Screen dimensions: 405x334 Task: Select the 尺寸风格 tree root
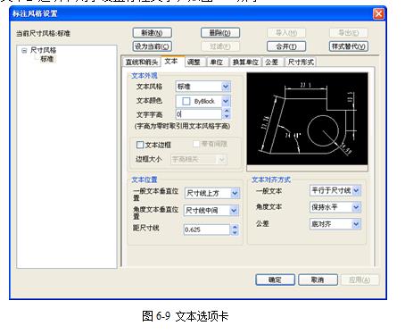(x=43, y=50)
